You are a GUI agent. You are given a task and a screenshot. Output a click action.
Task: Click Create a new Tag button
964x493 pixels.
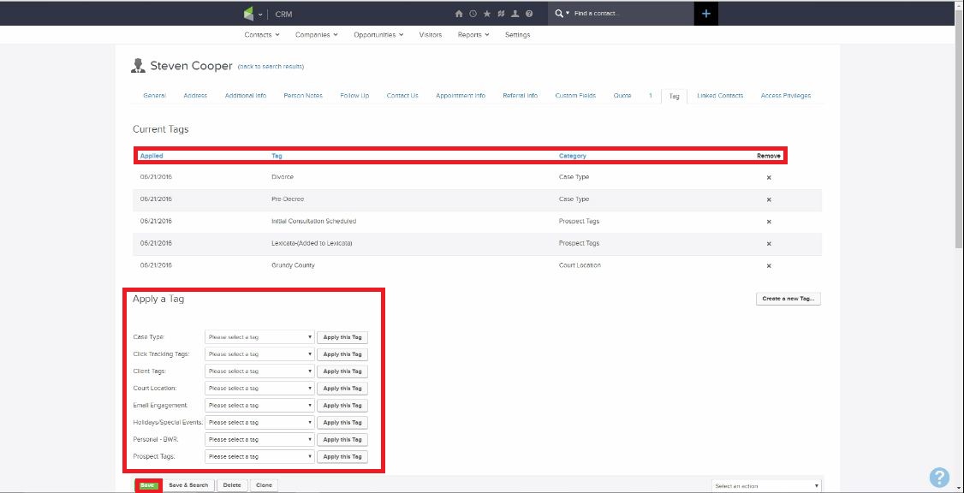(788, 299)
